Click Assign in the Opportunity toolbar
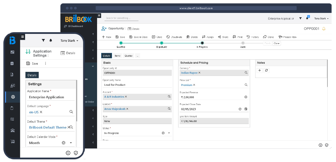Screen dimensions: 336x162 point(208,37)
